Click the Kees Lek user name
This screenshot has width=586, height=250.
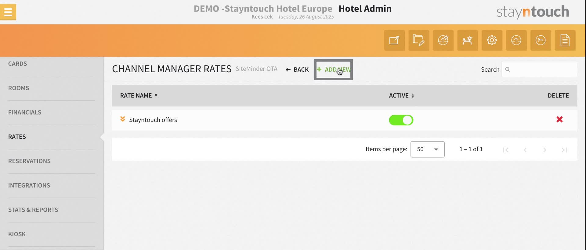tap(262, 17)
